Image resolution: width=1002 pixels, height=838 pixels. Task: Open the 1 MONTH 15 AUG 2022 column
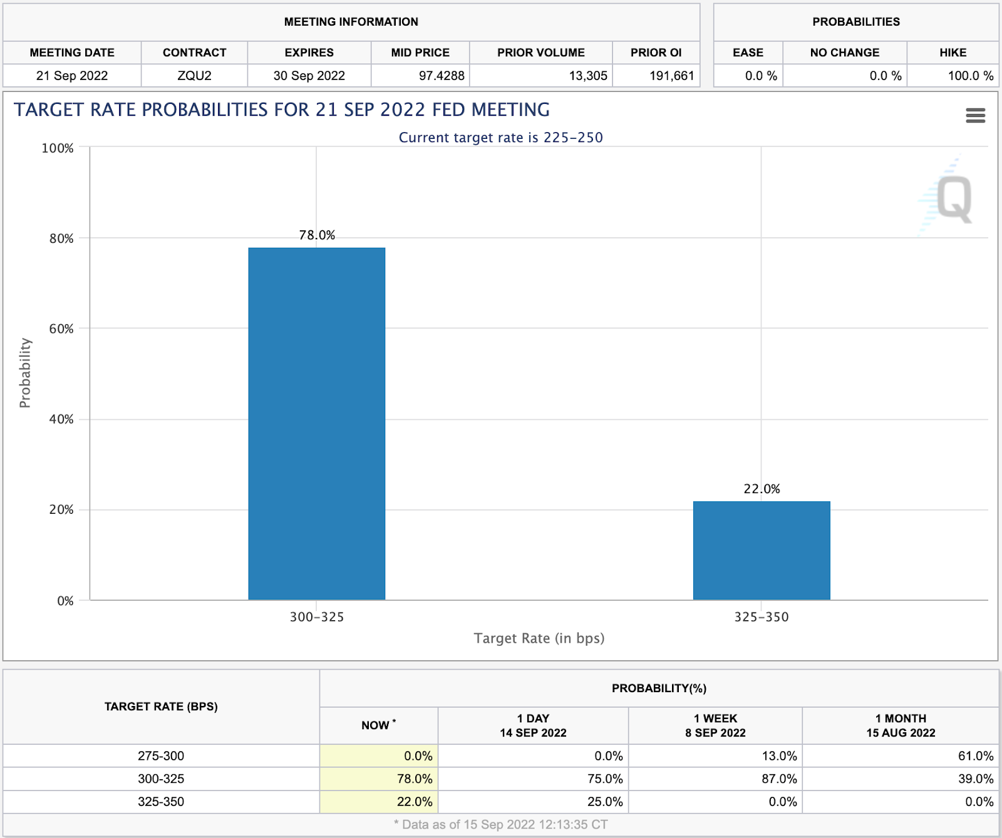coord(901,725)
